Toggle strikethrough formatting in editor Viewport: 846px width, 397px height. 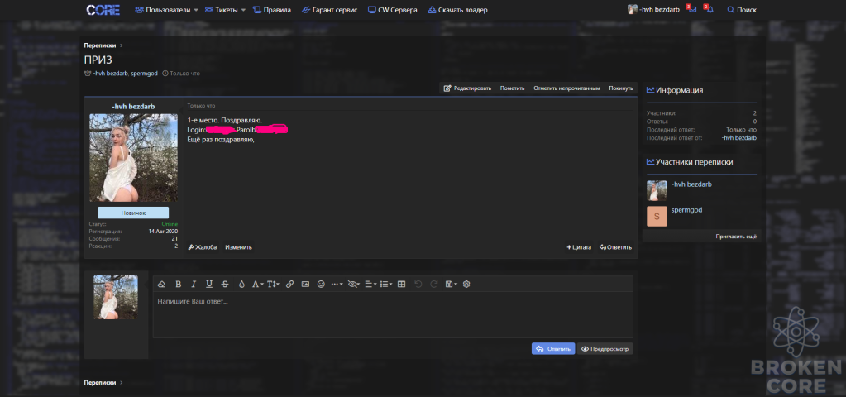tap(225, 285)
